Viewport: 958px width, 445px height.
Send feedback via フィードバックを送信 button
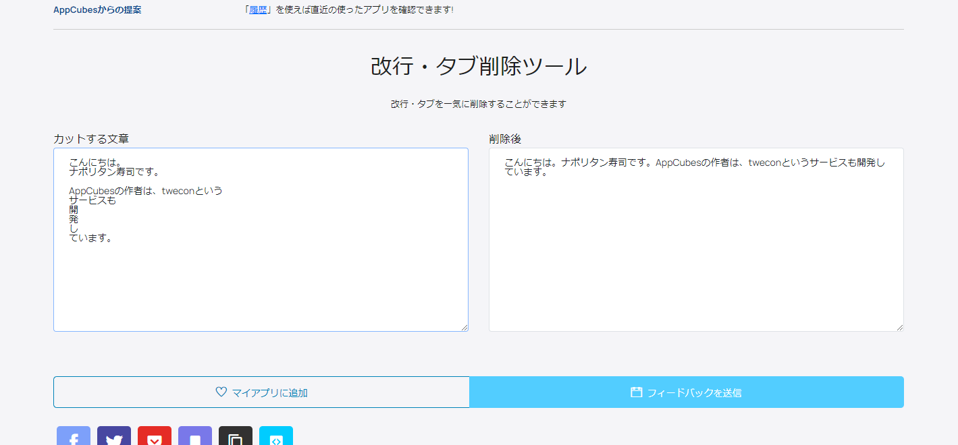pyautogui.click(x=686, y=392)
